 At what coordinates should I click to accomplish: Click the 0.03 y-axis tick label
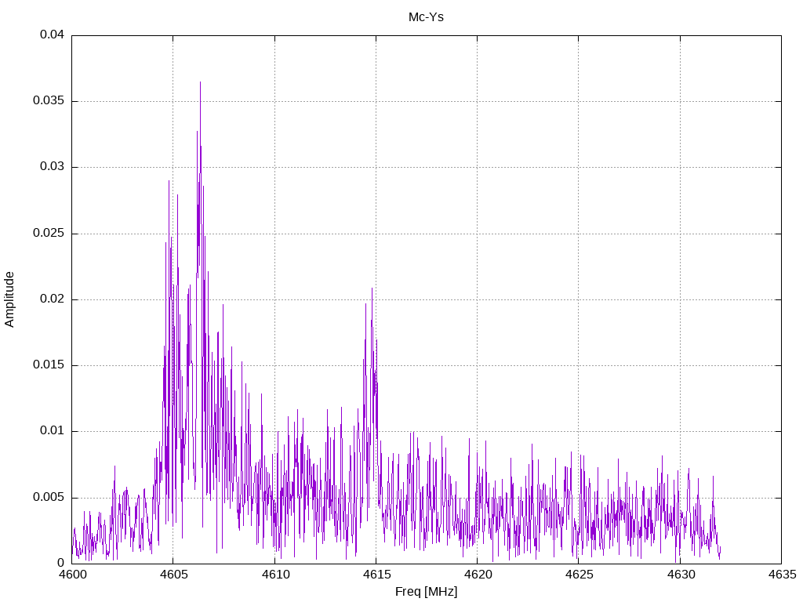(x=53, y=167)
